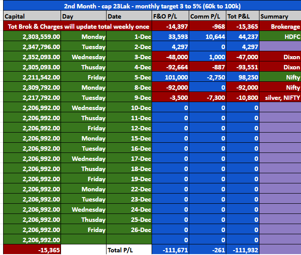301x255 pixels.
Task: Select brokerage Comm cell -968
Action: point(207,26)
